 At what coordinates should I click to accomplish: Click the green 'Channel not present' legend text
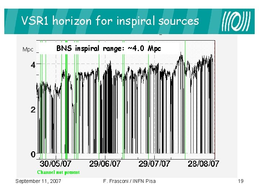click(58, 172)
